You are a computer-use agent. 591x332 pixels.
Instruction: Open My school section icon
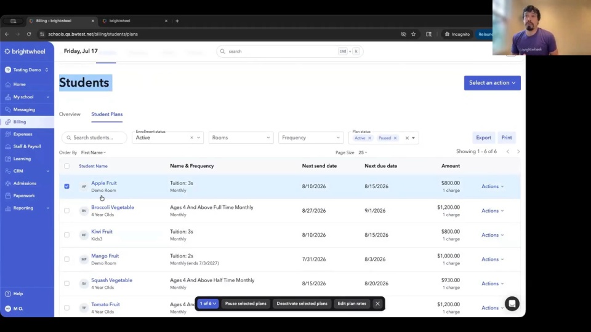pos(8,97)
